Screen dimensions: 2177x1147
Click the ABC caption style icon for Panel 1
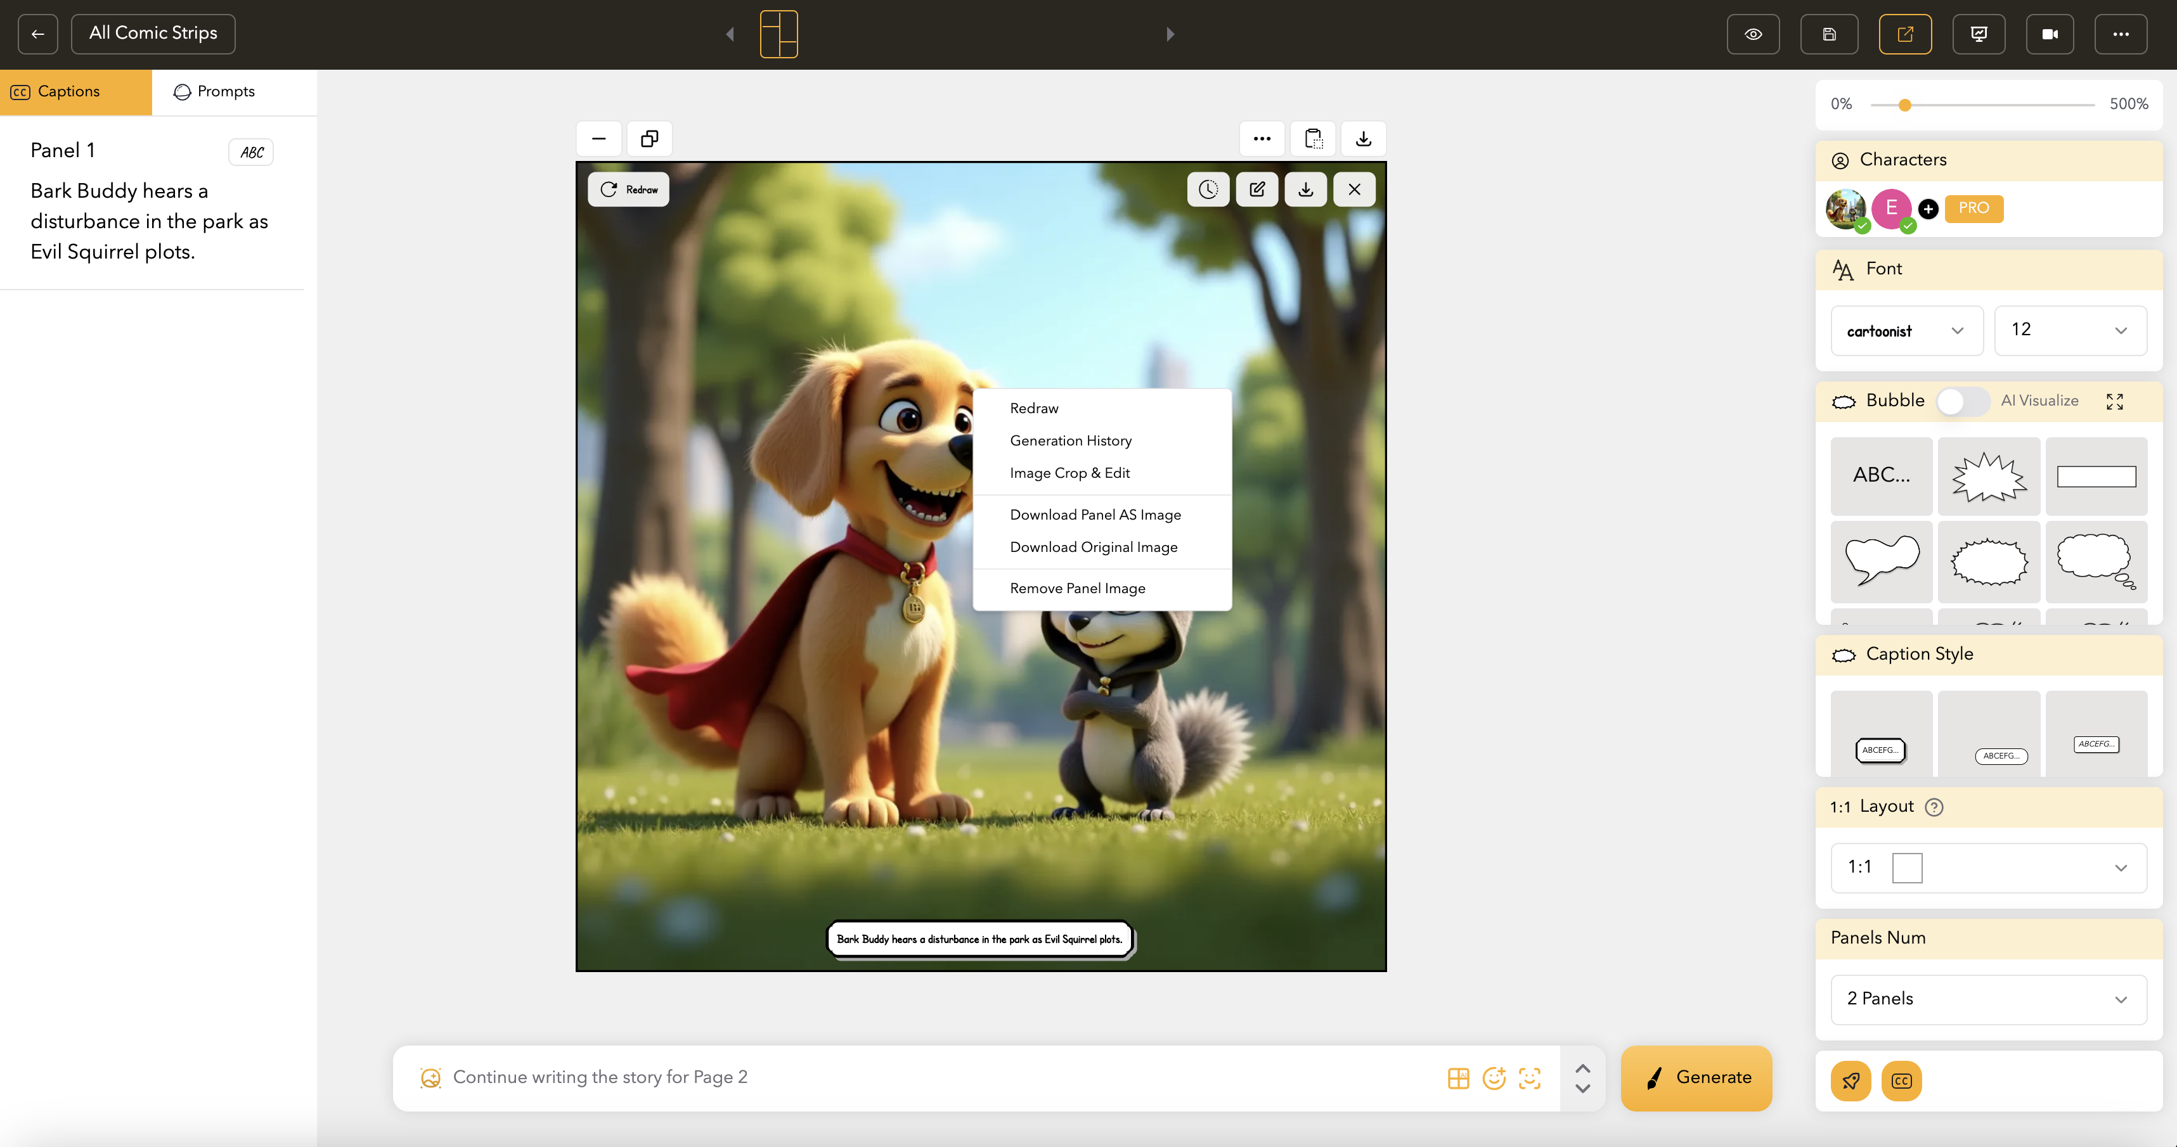[x=251, y=152]
